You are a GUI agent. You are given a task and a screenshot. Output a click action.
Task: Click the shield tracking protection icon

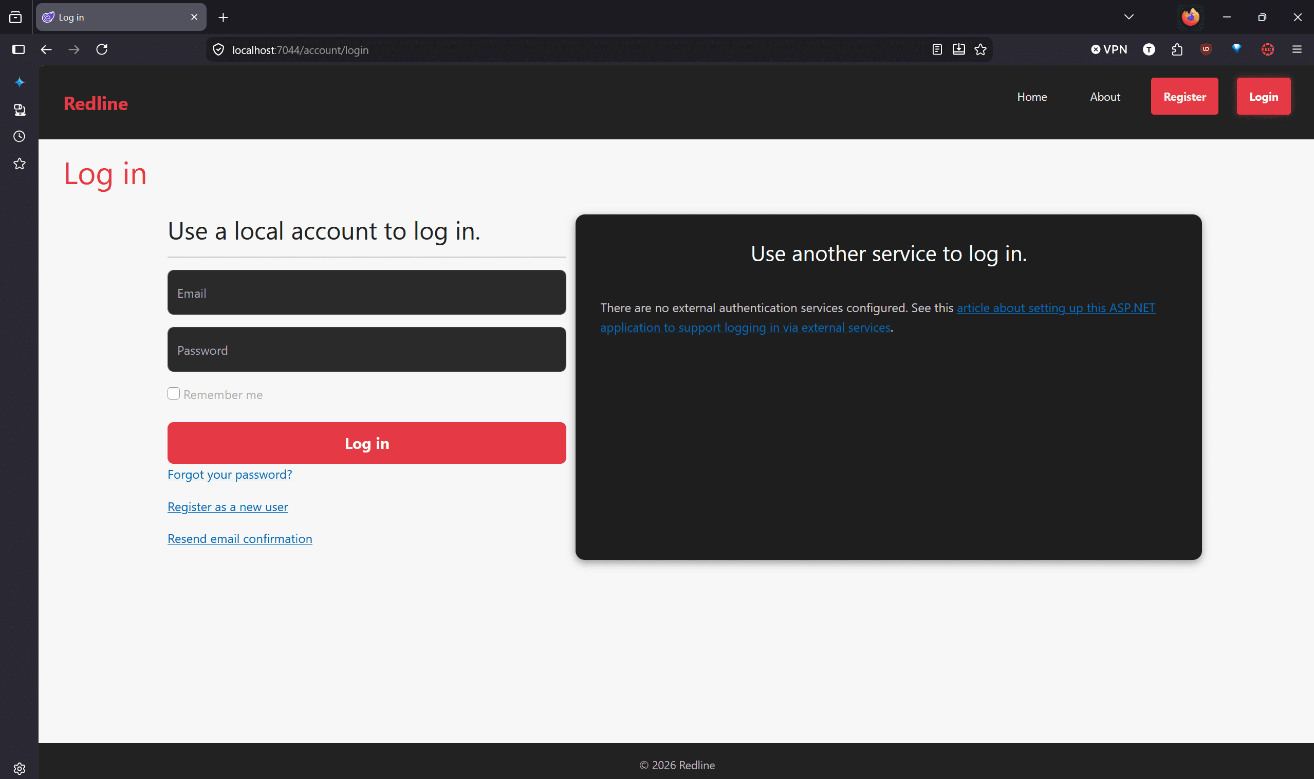(218, 50)
